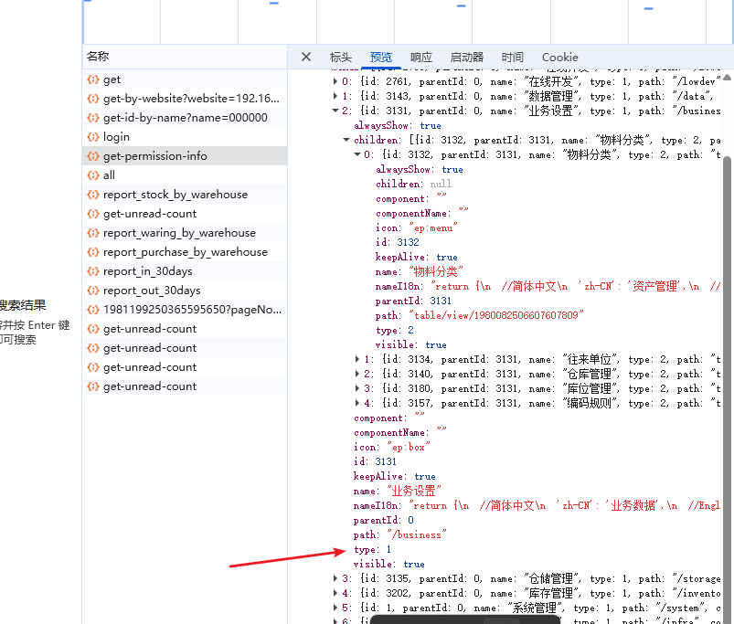Click icon beside get-by-website request
The height and width of the screenshot is (624, 734).
pyautogui.click(x=93, y=99)
